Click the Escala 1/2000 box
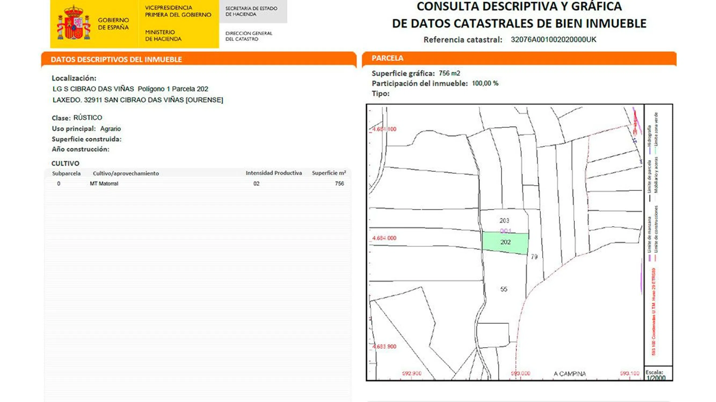The width and height of the screenshot is (716, 402). point(658,374)
